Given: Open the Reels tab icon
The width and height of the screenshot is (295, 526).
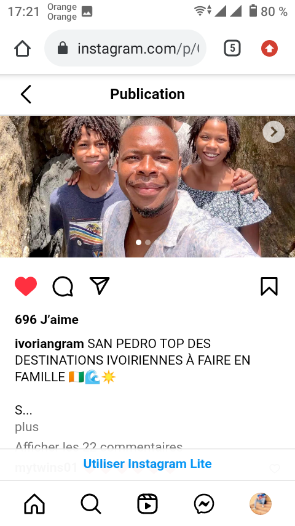Looking at the screenshot, I should (147, 504).
